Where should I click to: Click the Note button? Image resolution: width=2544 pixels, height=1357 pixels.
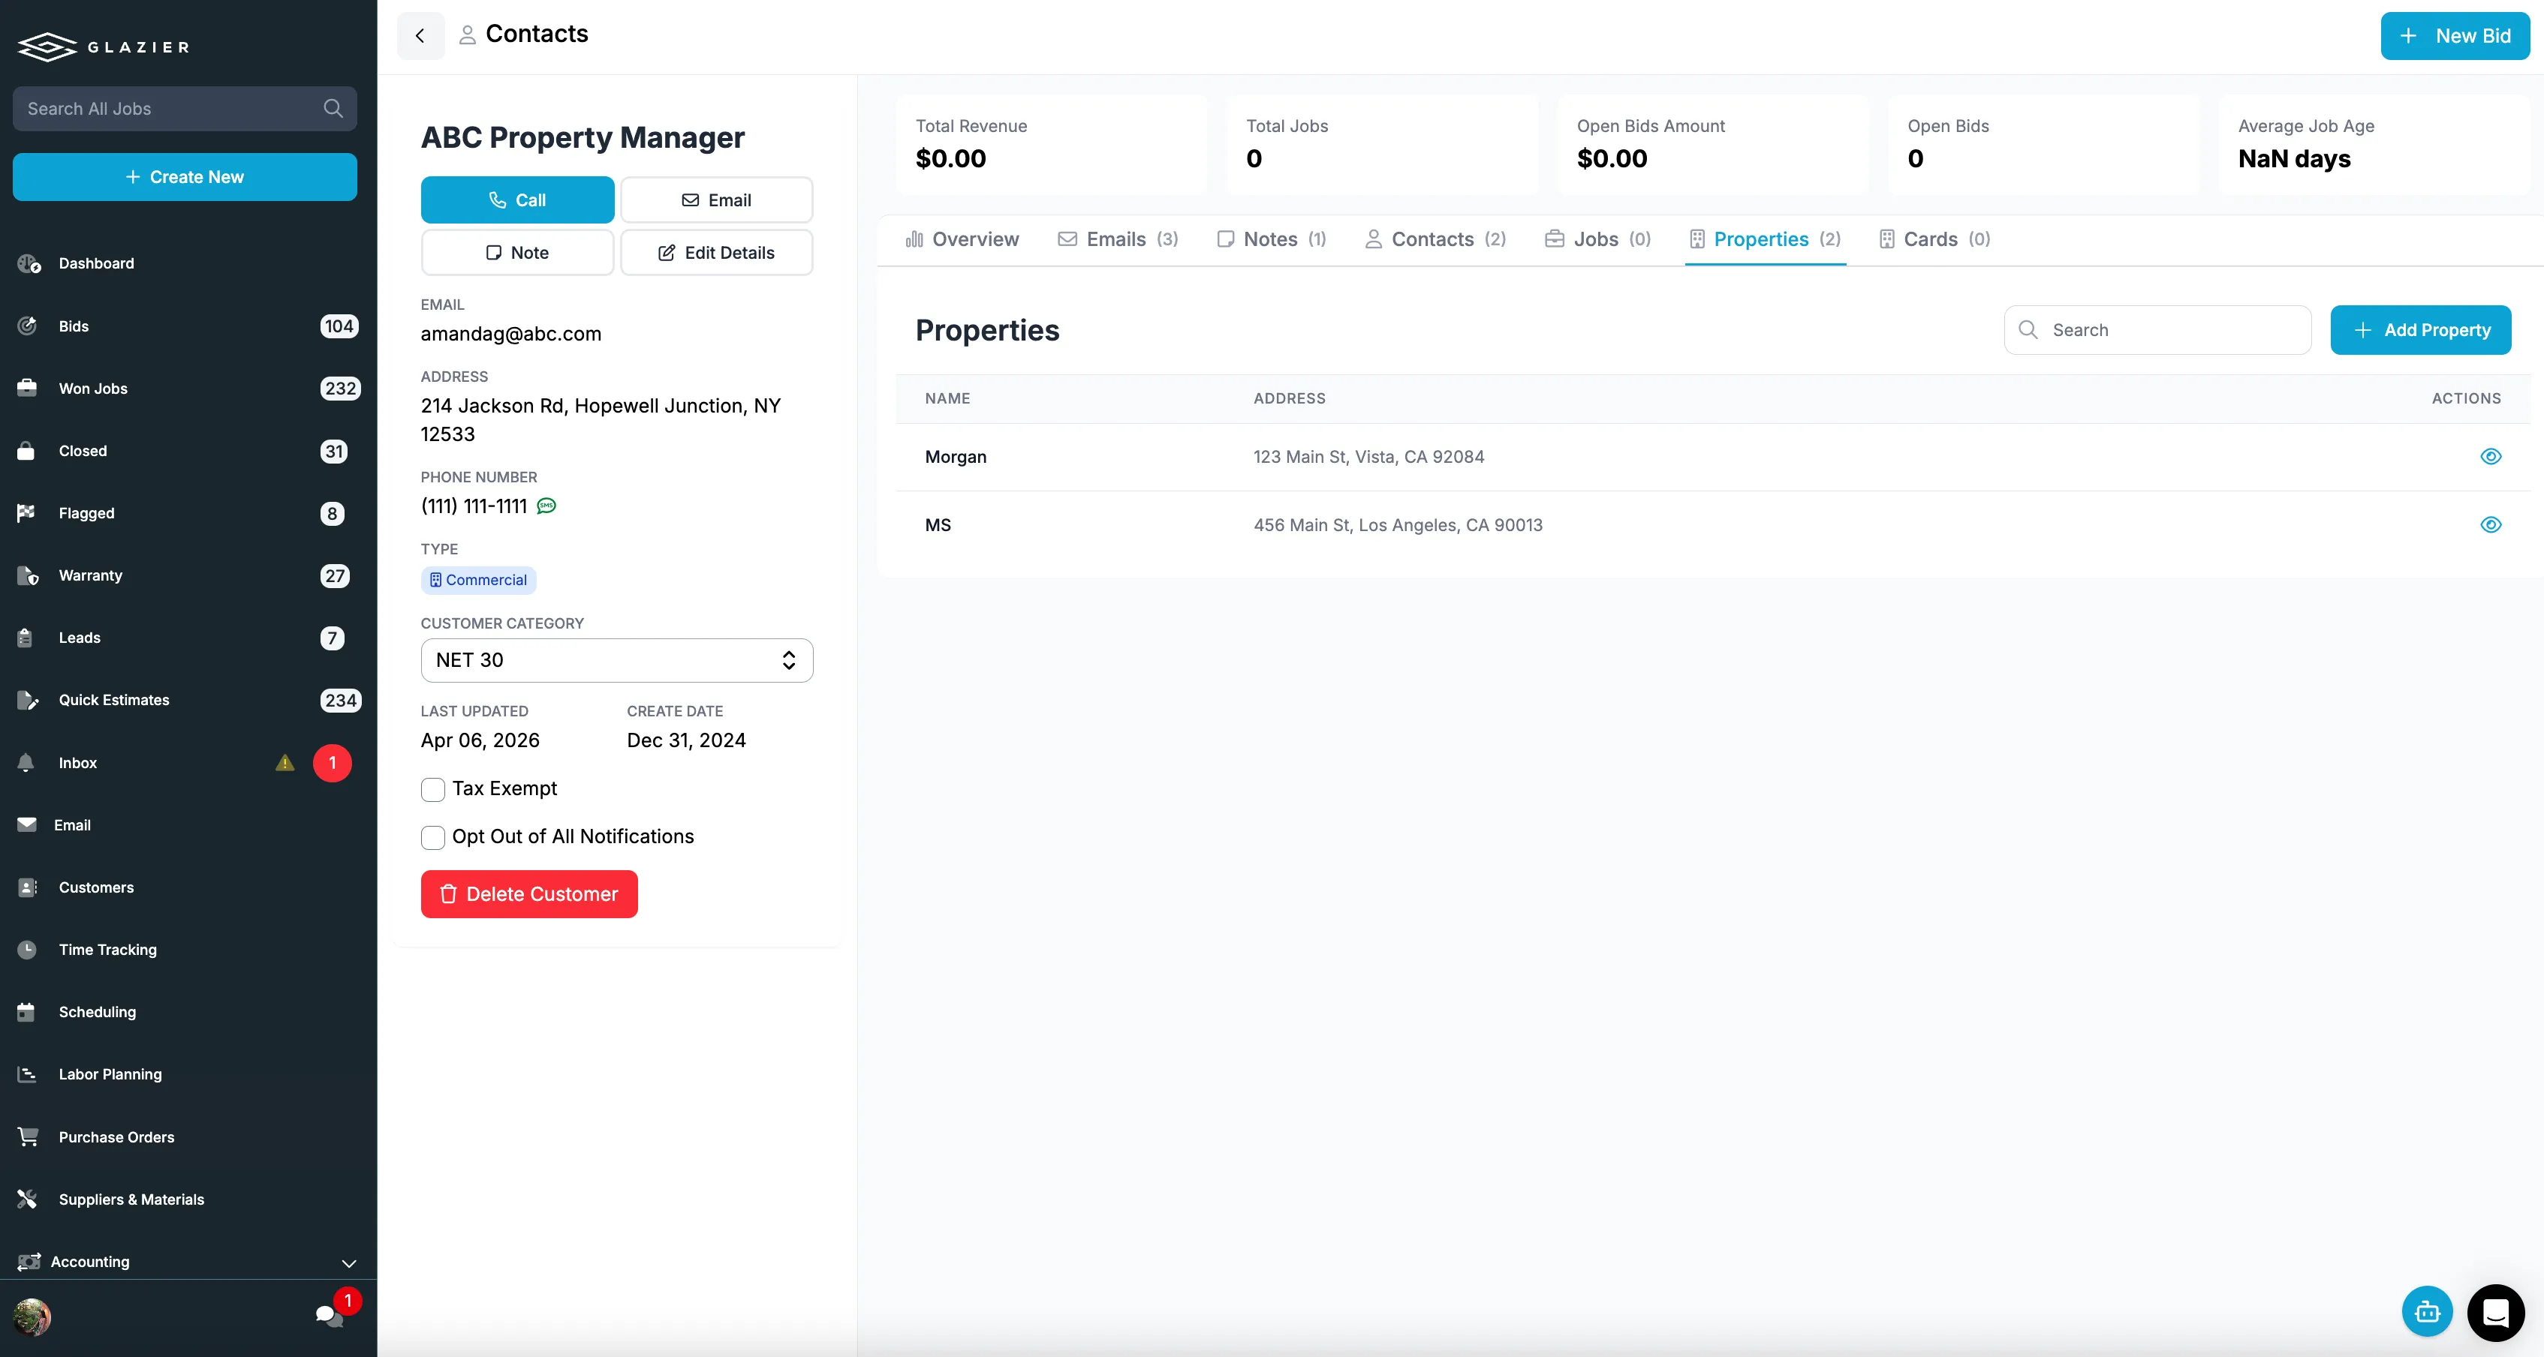[517, 253]
